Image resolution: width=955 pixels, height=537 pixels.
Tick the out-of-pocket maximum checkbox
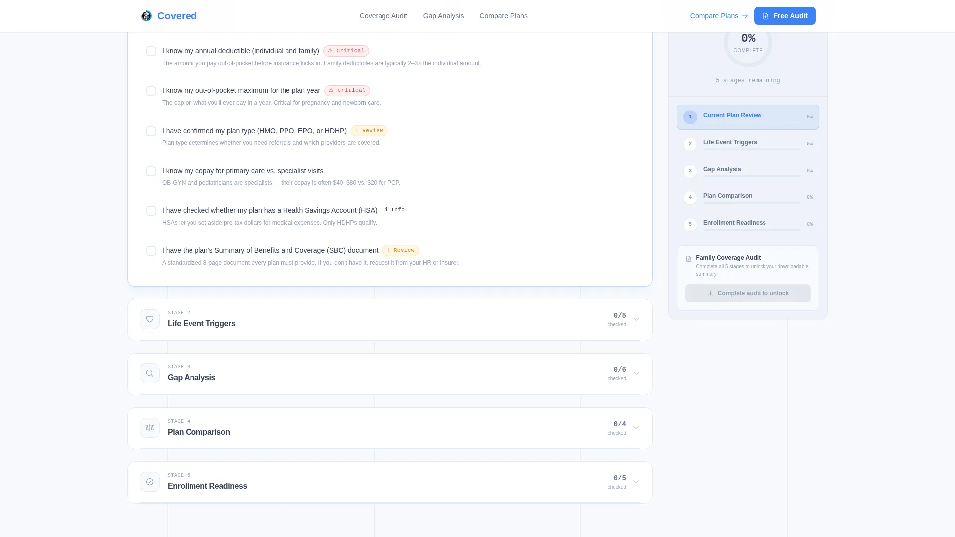point(151,91)
